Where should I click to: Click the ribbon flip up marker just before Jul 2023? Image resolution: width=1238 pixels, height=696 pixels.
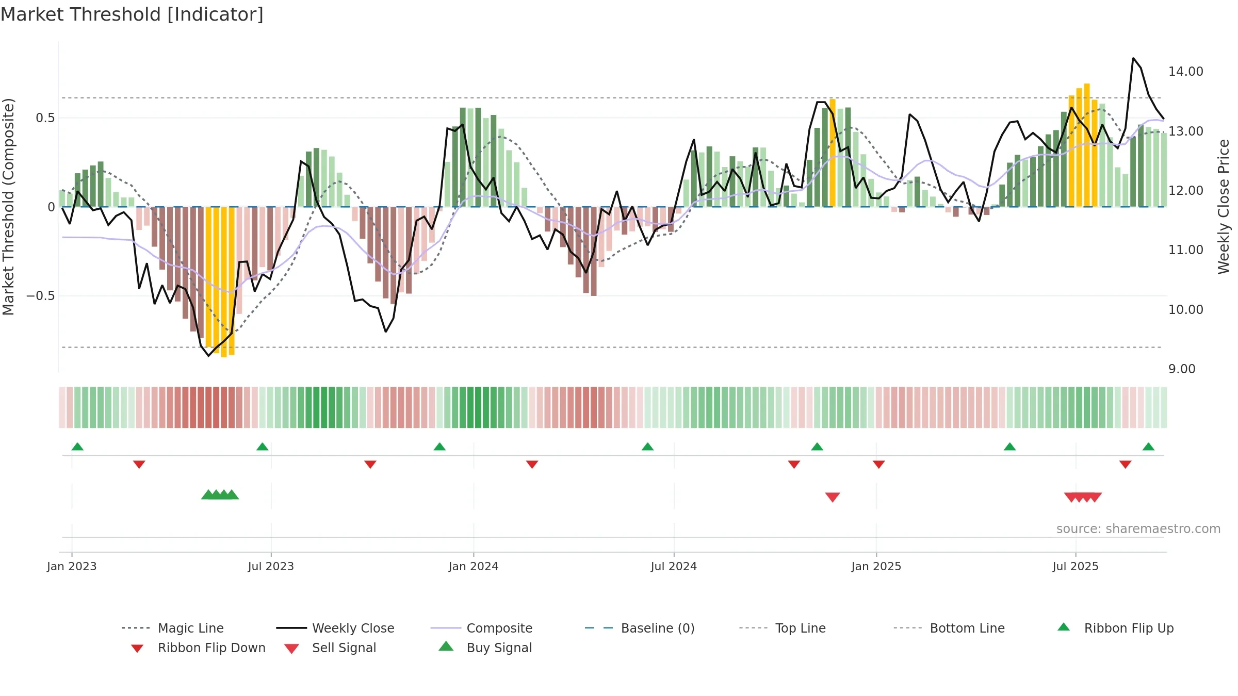click(262, 446)
